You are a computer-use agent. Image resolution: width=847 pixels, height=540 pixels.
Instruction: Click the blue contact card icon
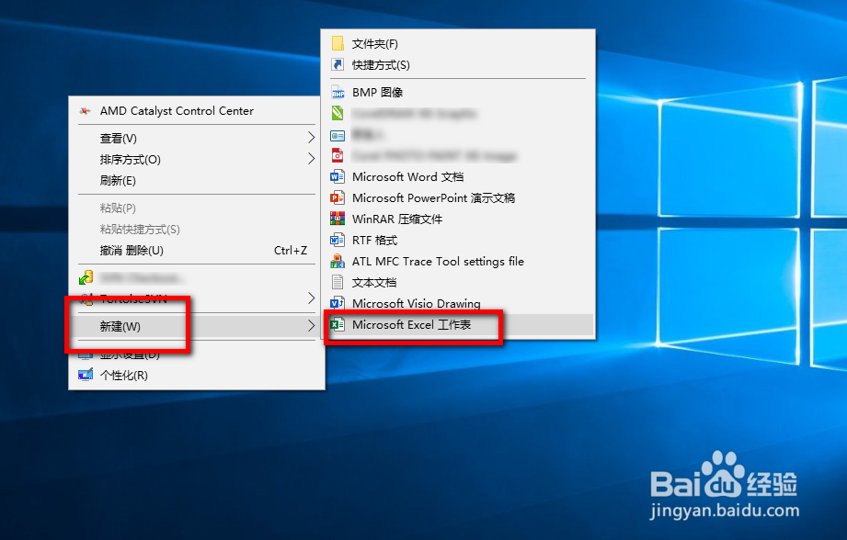(x=338, y=135)
